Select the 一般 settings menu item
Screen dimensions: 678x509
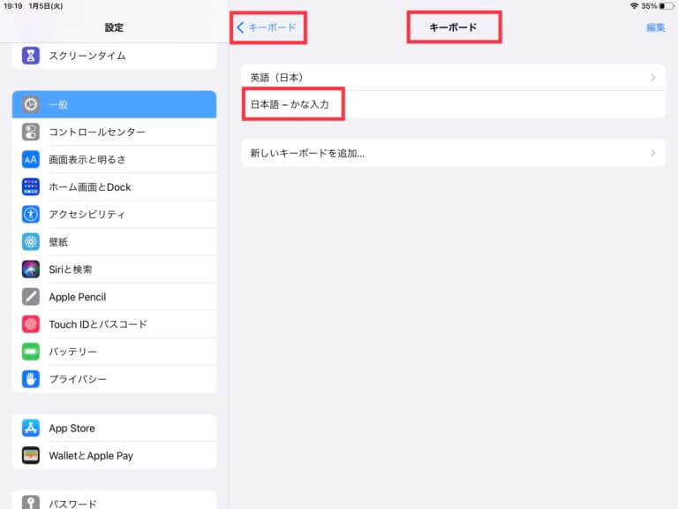click(115, 104)
